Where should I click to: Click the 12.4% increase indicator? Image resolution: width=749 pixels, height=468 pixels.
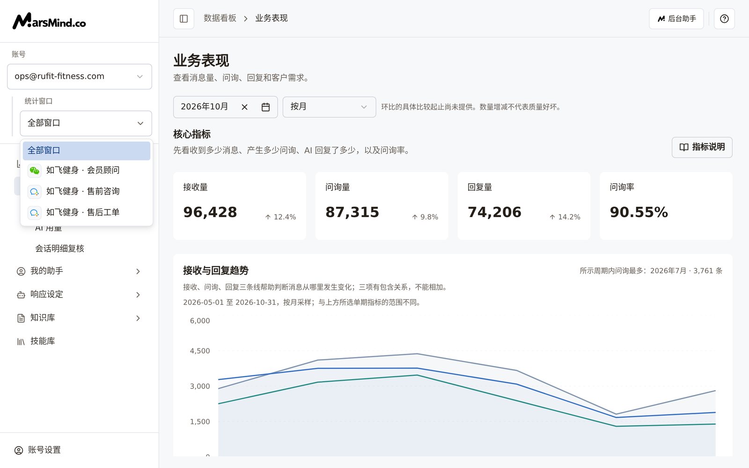pos(280,217)
